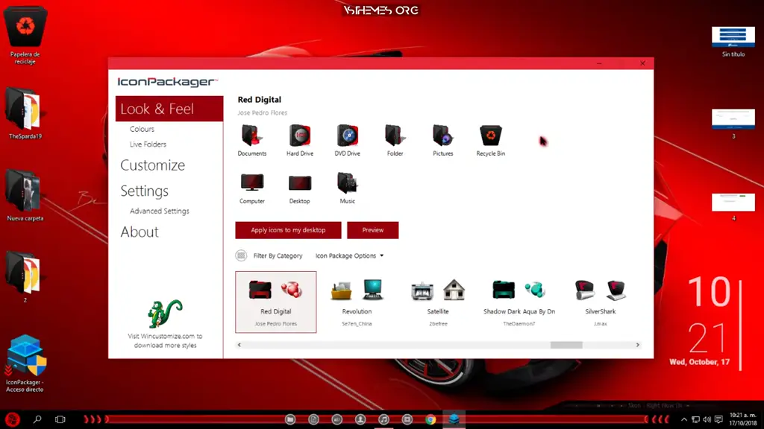This screenshot has width=764, height=429.
Task: Click the Preview button
Action: [x=372, y=230]
